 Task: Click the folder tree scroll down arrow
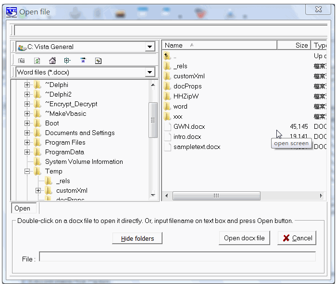coord(153,195)
